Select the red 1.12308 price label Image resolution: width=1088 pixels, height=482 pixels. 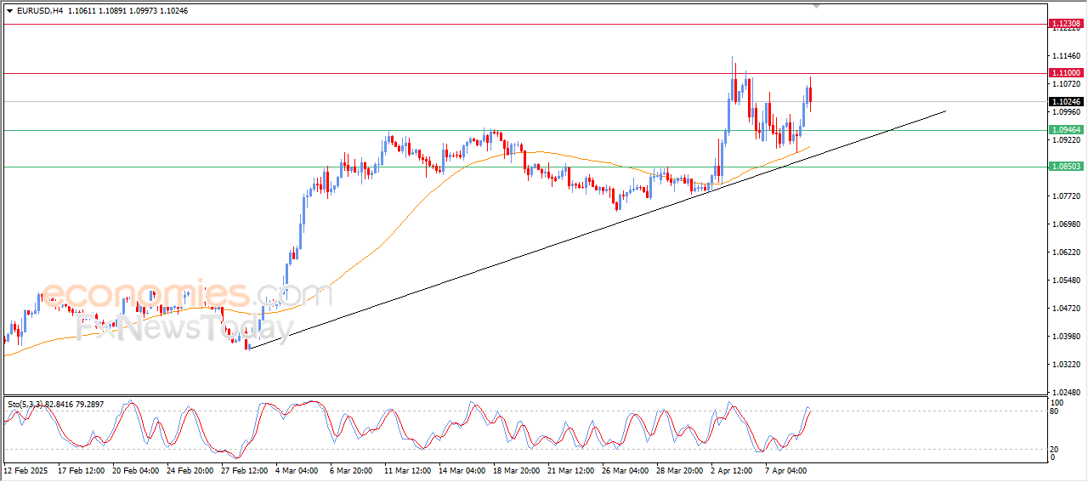click(x=1066, y=24)
